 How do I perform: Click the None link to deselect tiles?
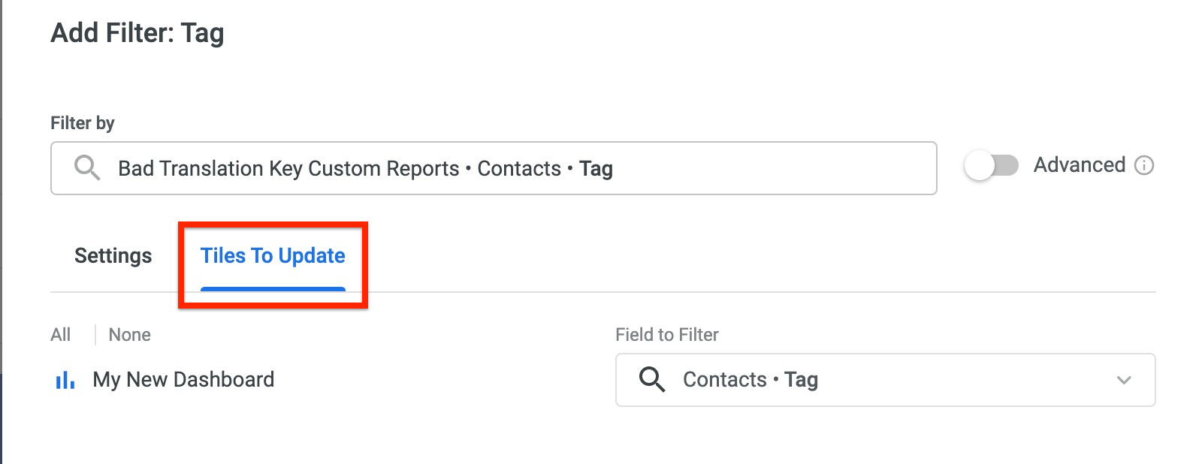(130, 335)
